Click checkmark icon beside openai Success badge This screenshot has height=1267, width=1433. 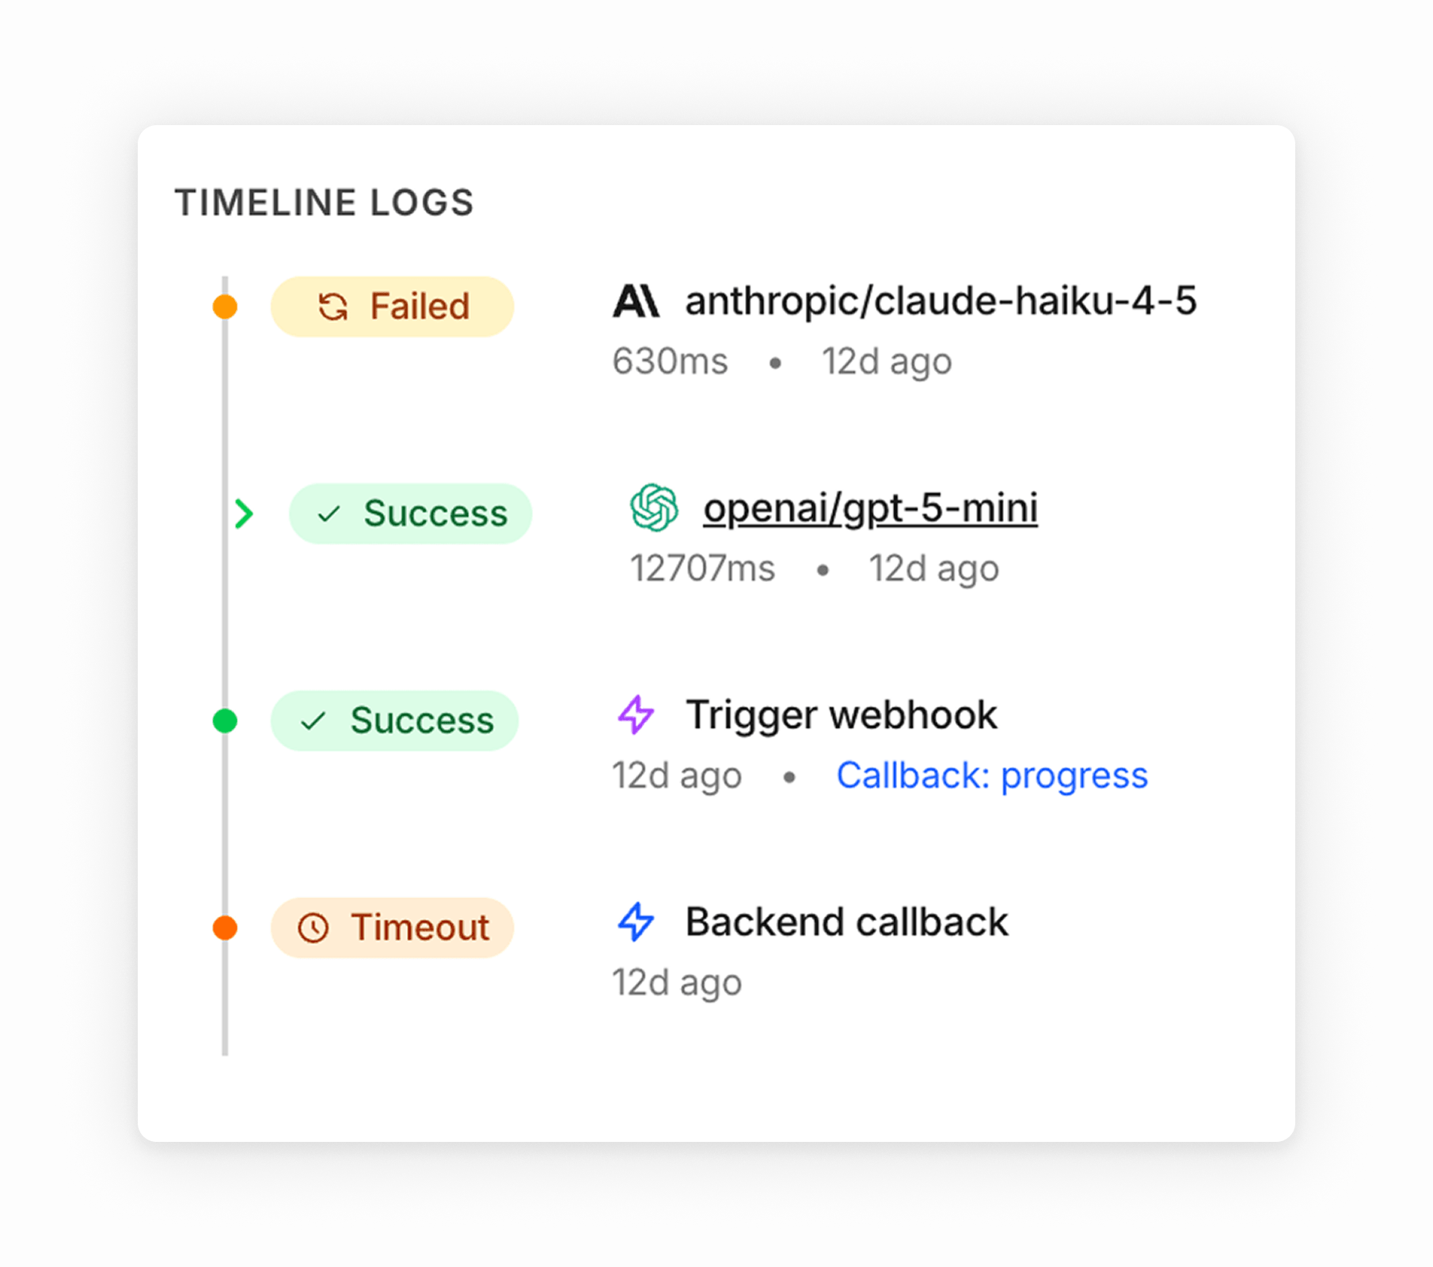[329, 515]
